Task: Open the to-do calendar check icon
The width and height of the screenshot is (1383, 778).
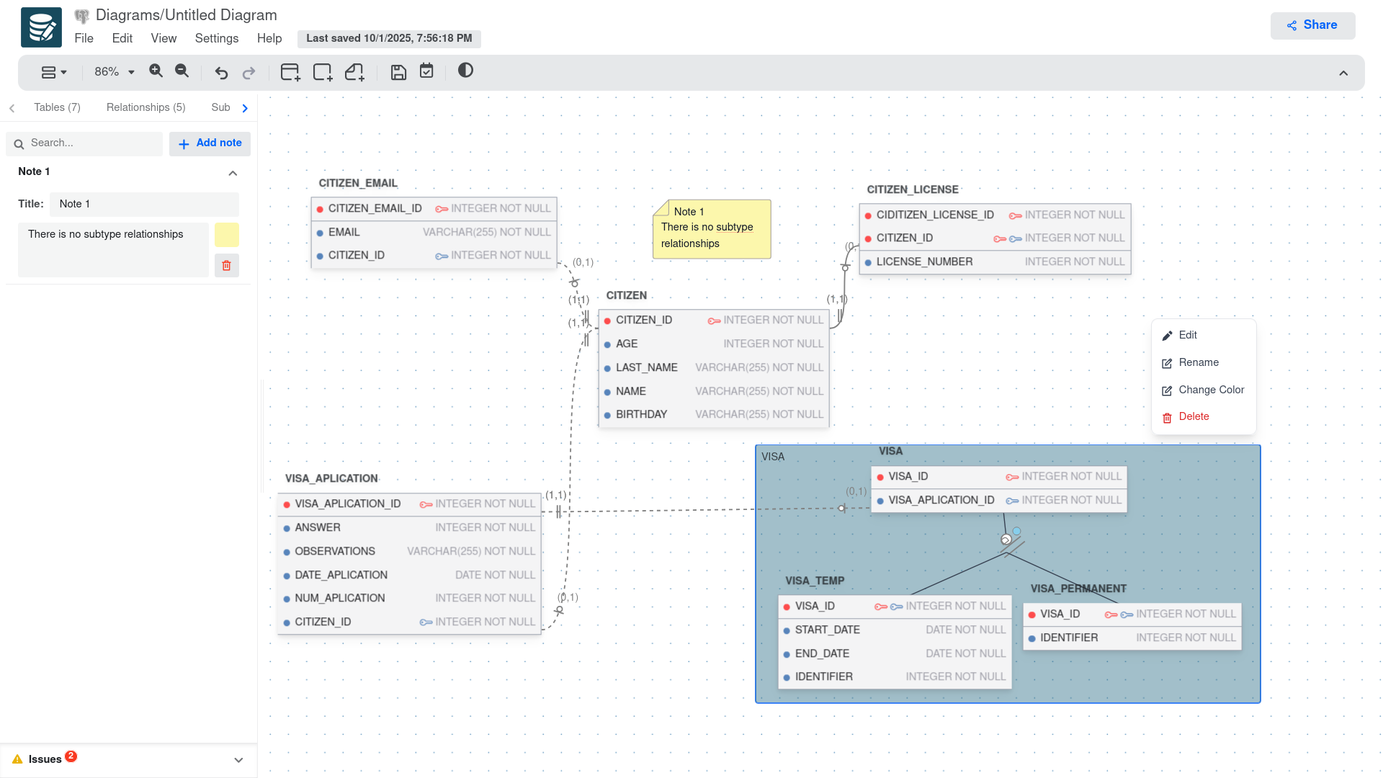Action: [426, 71]
